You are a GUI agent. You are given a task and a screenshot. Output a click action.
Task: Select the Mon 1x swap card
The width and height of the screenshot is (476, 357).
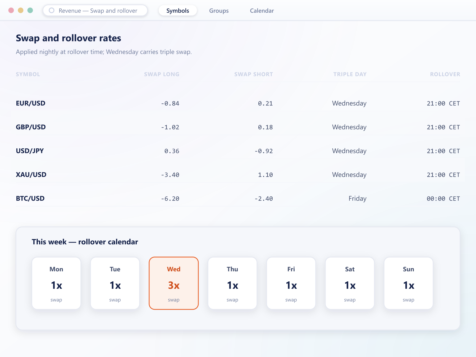56,283
